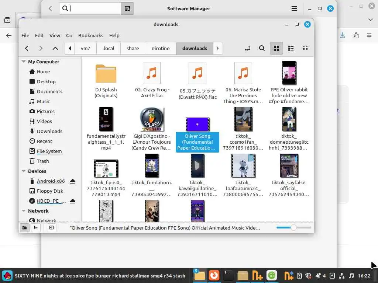Select tiktok_sayfalse.official video file
378x283 pixels.
pos(289,175)
